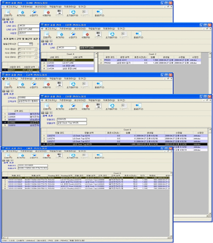Open Tools (T) menu in customer window
Image resolution: width=213 pixels, height=243 pixels.
82,79
